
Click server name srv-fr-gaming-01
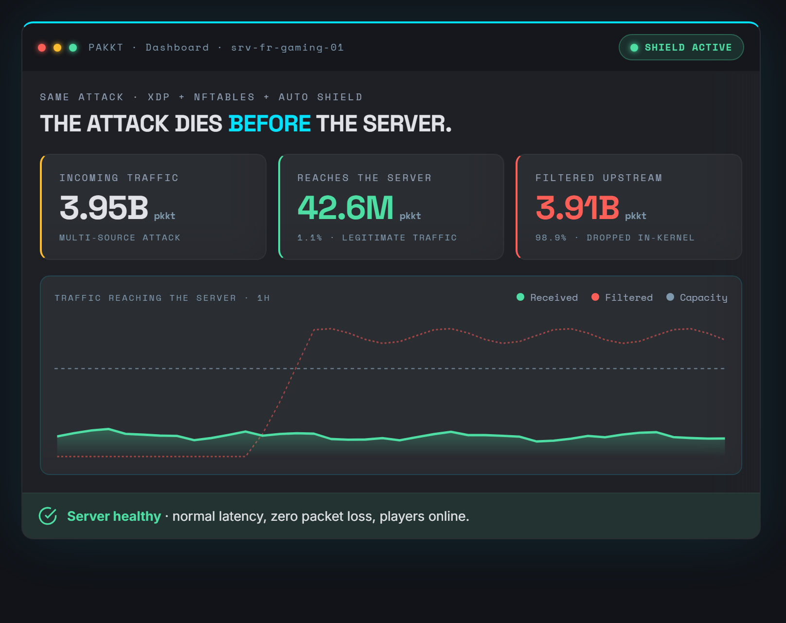tap(287, 48)
